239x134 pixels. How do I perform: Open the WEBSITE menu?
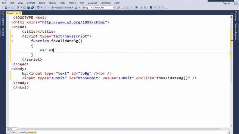31,3
